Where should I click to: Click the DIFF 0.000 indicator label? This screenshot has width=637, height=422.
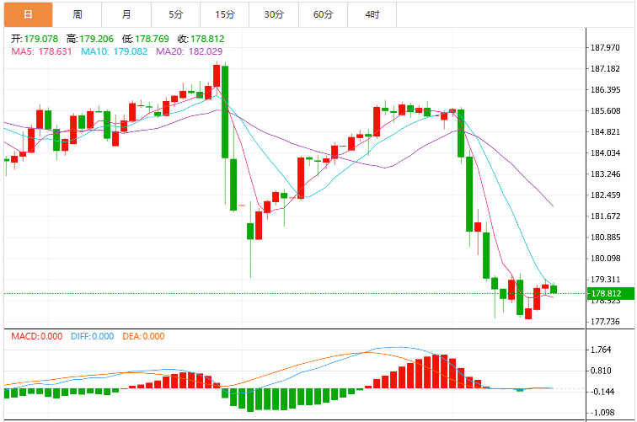(x=92, y=336)
